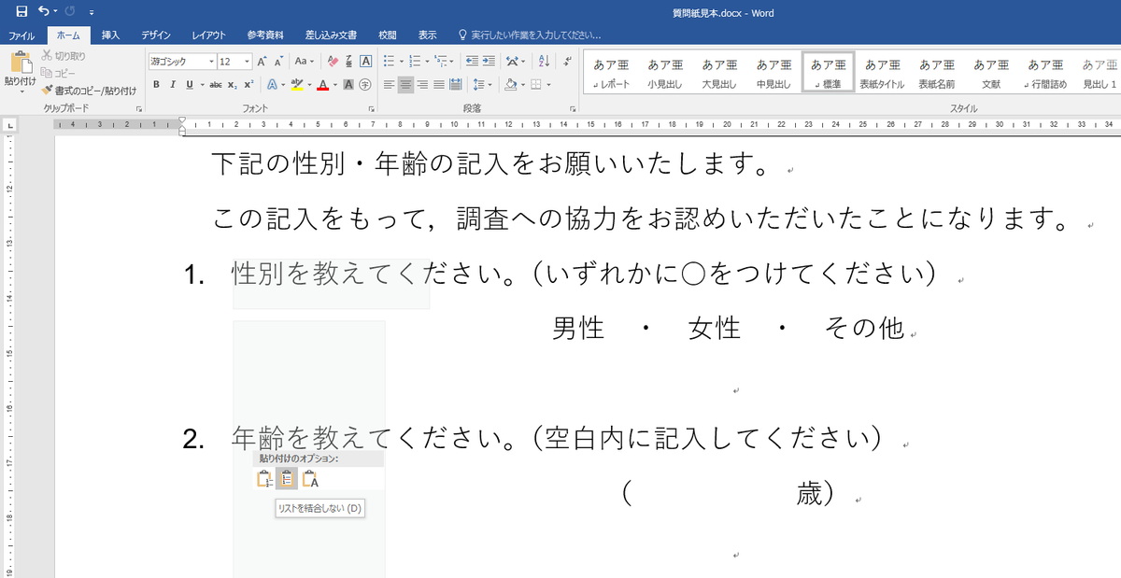The height and width of the screenshot is (578, 1121).
Task: Show or hide paragraph marks
Action: [x=568, y=62]
